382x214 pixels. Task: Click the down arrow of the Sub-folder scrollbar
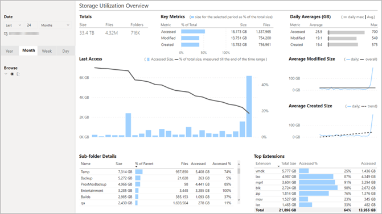239,200
